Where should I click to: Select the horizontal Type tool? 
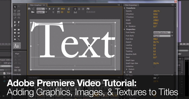[x=15, y=11]
